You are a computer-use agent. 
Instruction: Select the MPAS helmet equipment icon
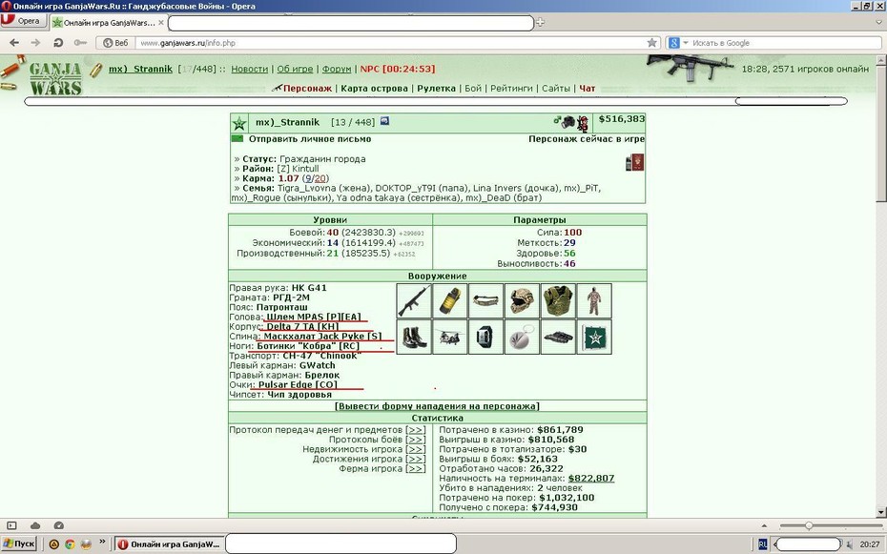[522, 300]
